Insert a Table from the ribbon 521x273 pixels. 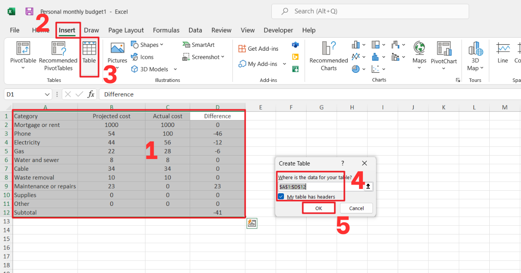(x=89, y=53)
